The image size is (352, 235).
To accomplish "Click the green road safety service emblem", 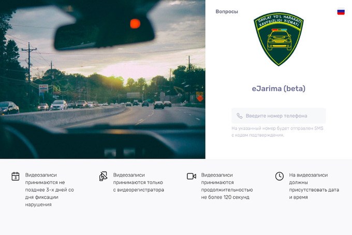I will (278, 39).
